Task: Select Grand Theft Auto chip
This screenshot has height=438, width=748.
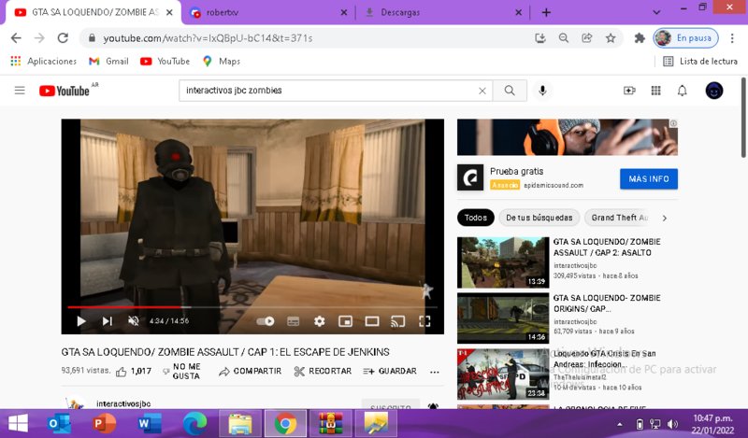Action: [619, 218]
